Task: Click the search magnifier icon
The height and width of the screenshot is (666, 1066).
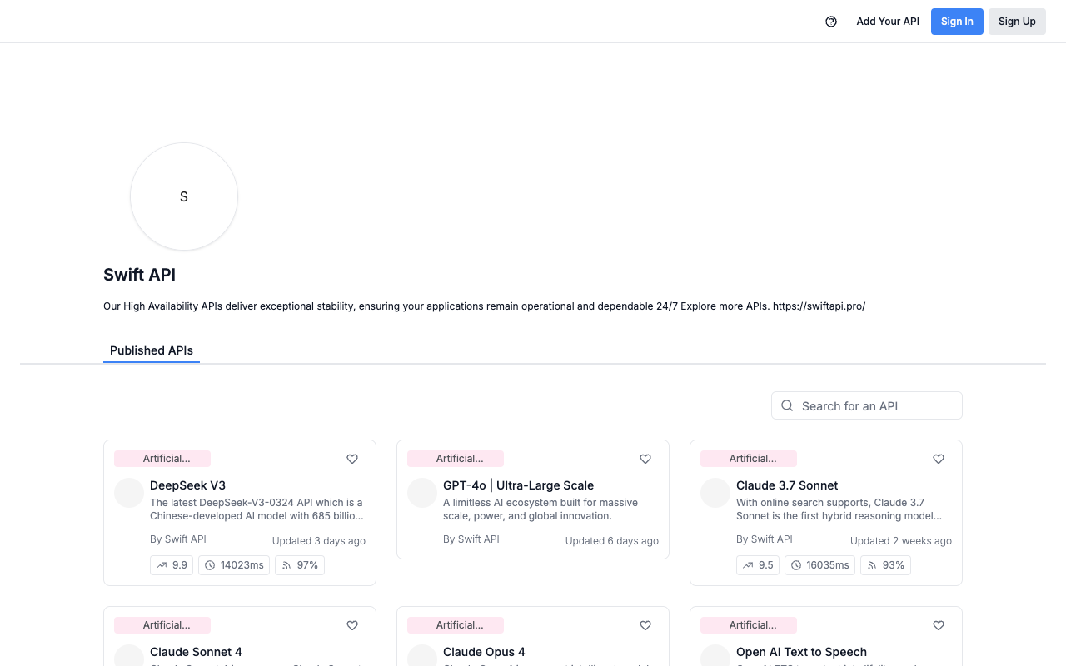Action: click(x=787, y=405)
